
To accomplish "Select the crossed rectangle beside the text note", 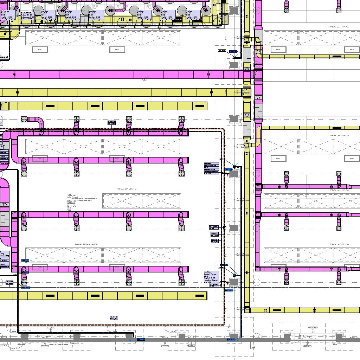I will point(141,201).
